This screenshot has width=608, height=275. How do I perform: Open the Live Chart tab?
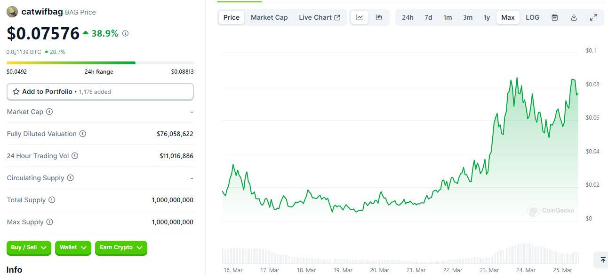(320, 17)
